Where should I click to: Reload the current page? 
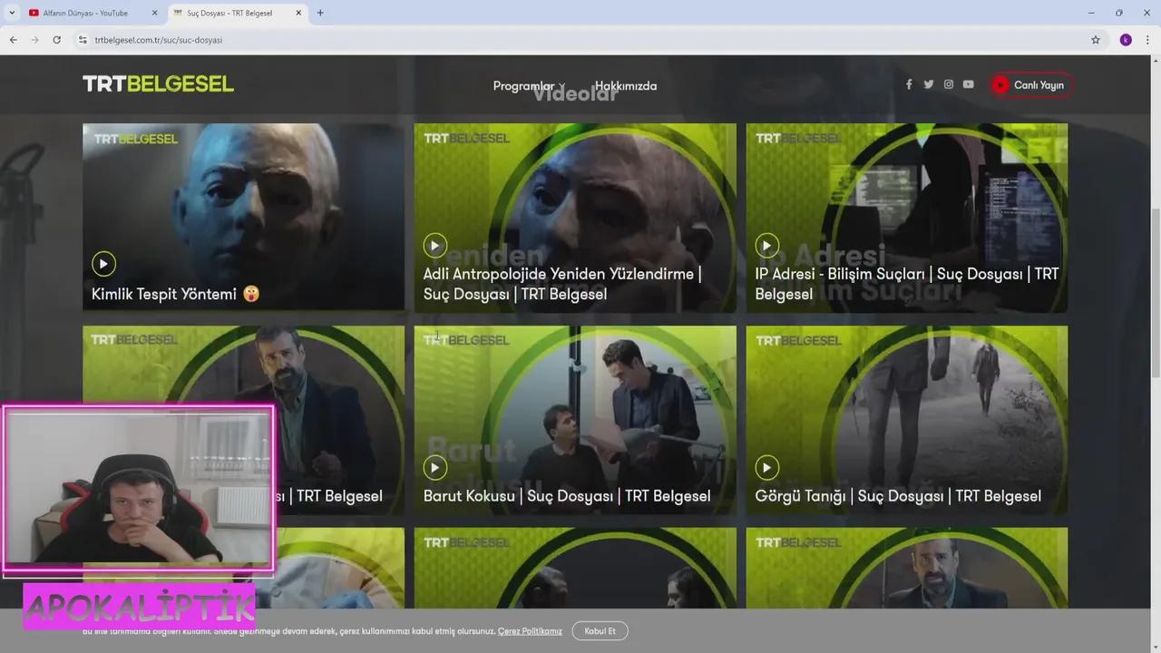(x=56, y=40)
